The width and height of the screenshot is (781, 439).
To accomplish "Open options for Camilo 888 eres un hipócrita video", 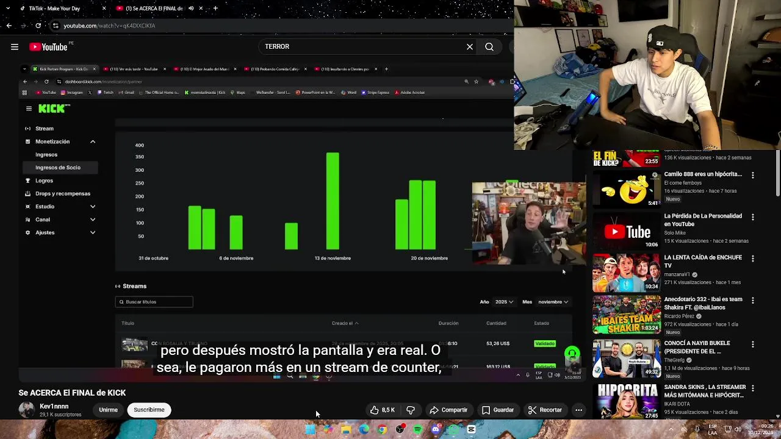I will 752,175.
